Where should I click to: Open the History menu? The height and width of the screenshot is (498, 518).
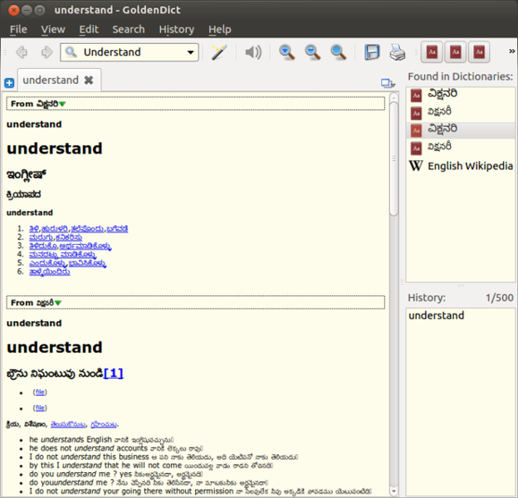(177, 29)
